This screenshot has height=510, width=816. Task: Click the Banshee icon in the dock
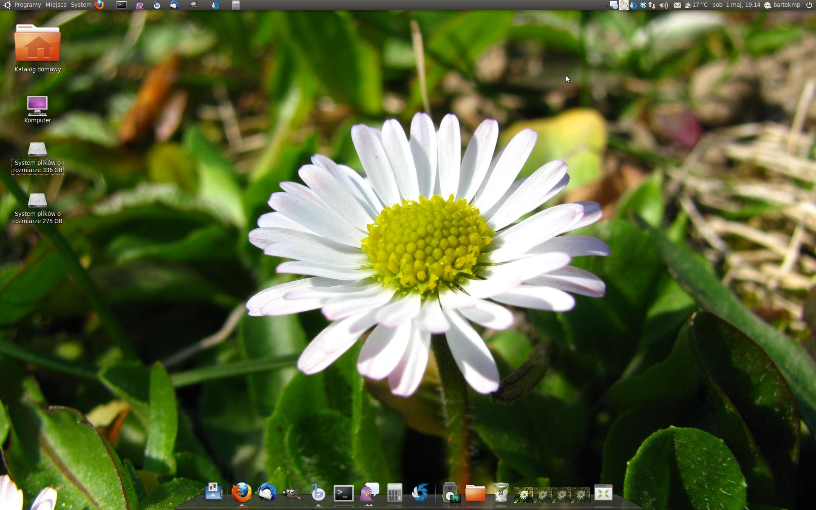pyautogui.click(x=318, y=493)
